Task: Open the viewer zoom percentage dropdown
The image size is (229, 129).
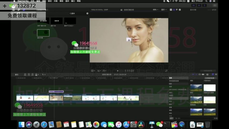Action: 155,10
